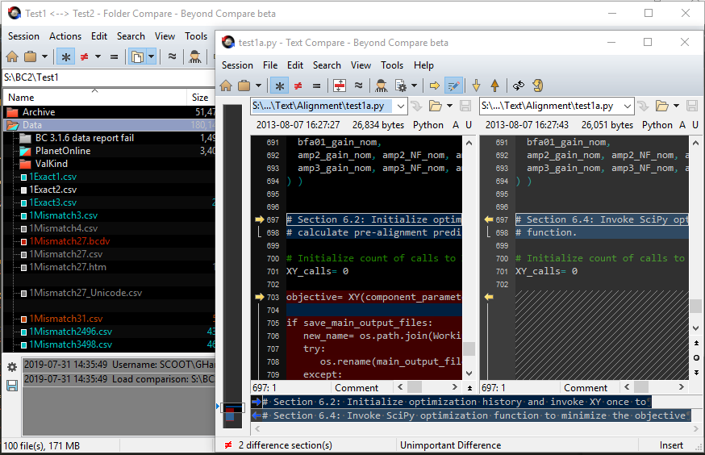Expand the Folder Compare differences filter dropdown arrow
705x455 pixels.
[x=98, y=56]
